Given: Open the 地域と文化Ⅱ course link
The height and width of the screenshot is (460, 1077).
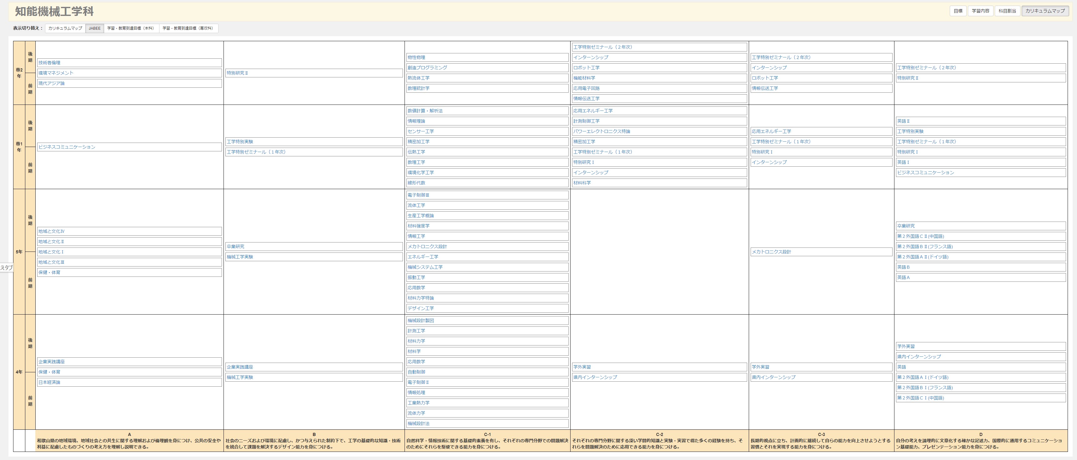Looking at the screenshot, I should point(51,242).
